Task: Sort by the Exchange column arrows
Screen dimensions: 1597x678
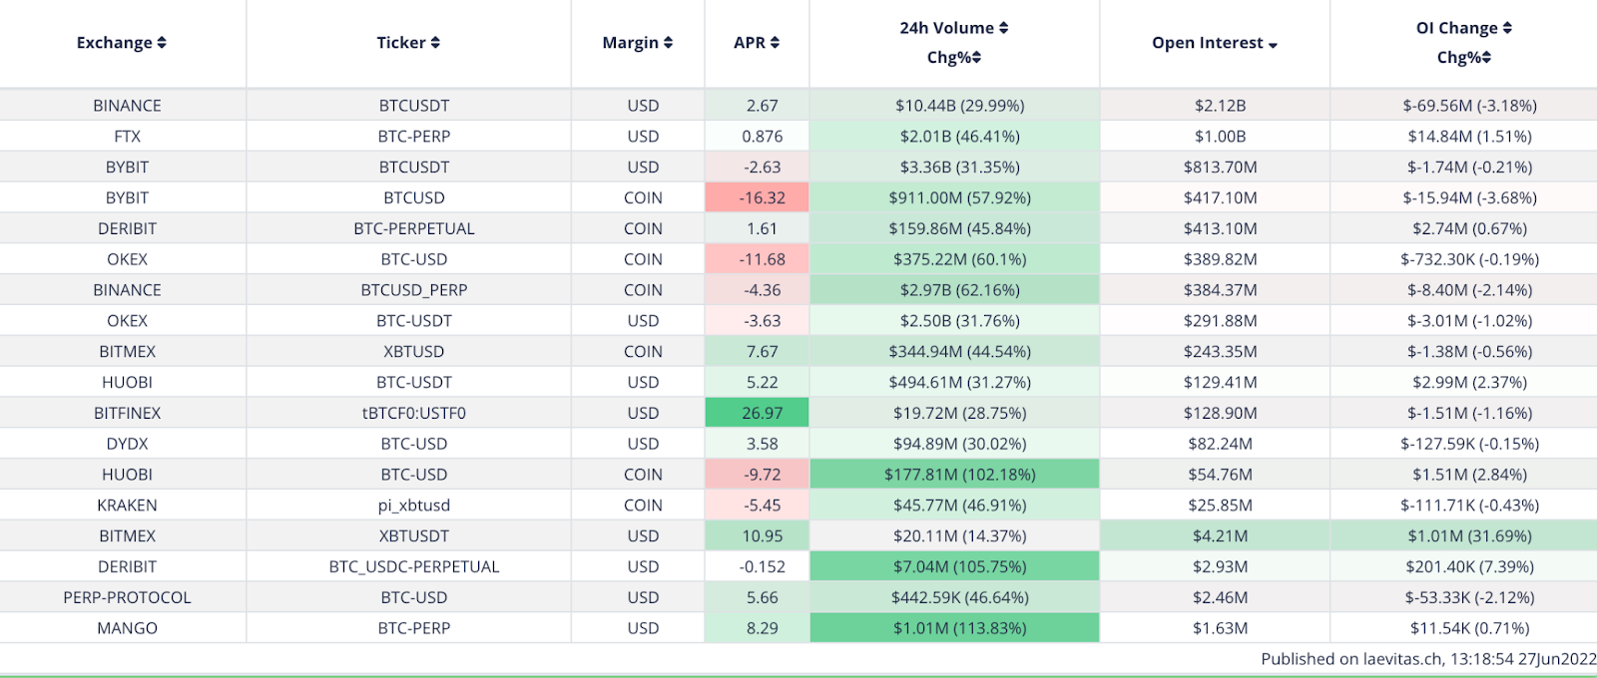Action: tap(162, 43)
